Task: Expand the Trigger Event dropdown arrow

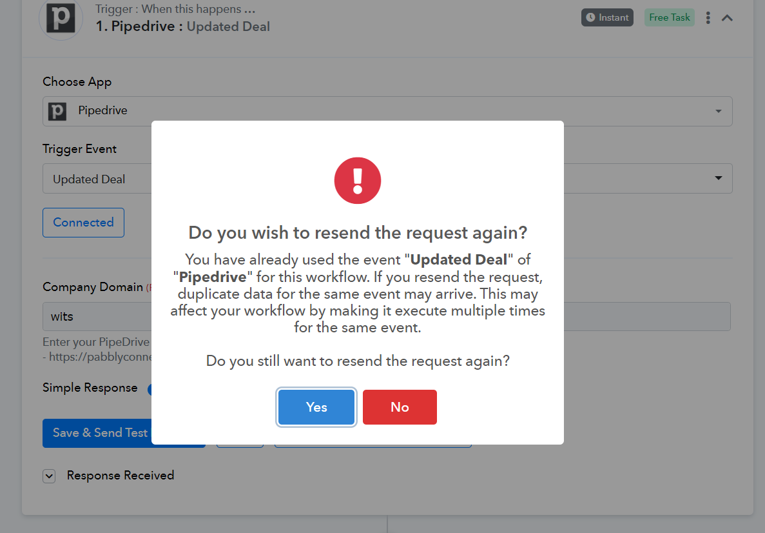Action: [x=718, y=178]
